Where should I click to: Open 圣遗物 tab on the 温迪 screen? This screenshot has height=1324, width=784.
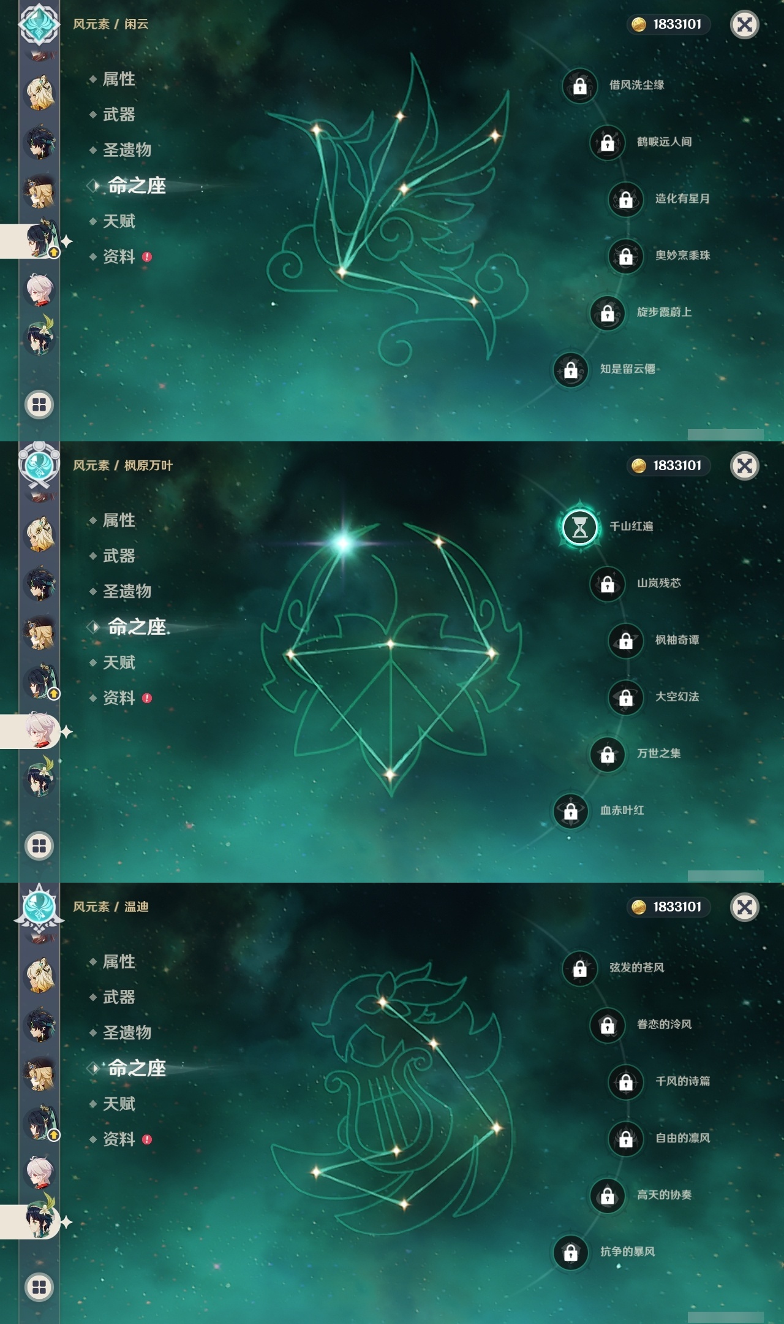pyautogui.click(x=127, y=1033)
